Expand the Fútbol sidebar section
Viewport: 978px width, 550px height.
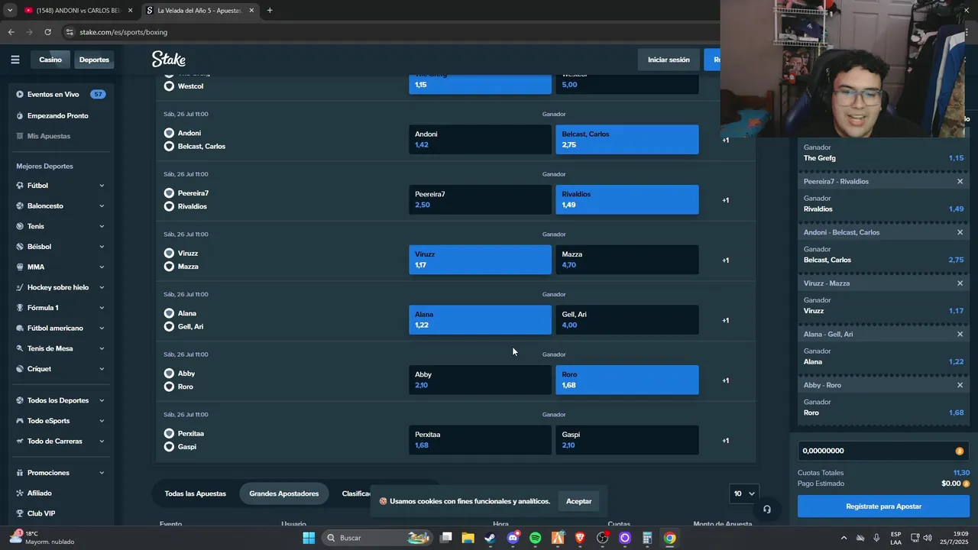pyautogui.click(x=102, y=186)
